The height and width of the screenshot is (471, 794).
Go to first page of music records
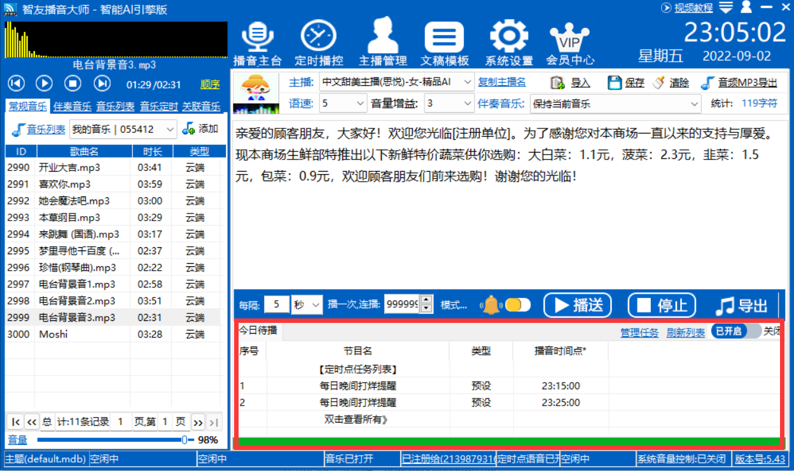[x=15, y=422]
